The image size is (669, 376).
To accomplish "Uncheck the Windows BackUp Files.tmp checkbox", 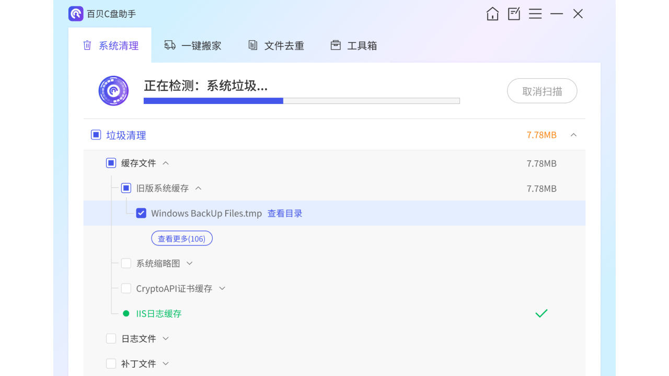I will point(141,213).
